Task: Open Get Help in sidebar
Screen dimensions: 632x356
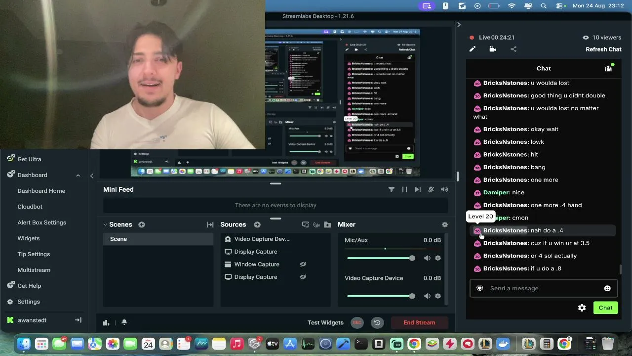Action: tap(29, 286)
